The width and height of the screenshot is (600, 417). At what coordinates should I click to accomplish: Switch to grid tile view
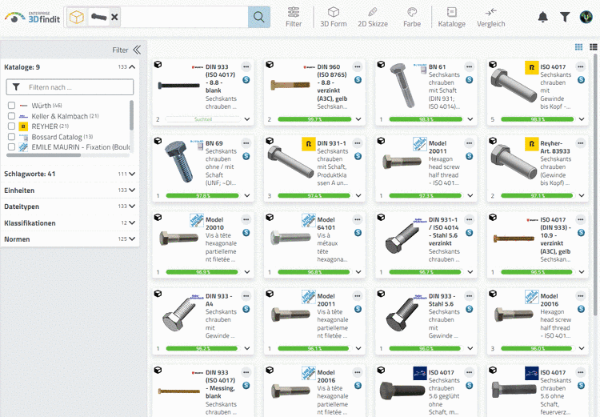pos(578,46)
